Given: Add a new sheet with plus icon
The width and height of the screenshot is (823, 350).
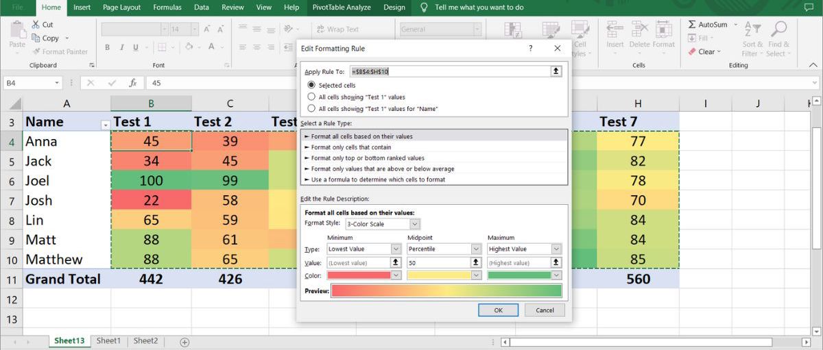Looking at the screenshot, I should coord(184,342).
